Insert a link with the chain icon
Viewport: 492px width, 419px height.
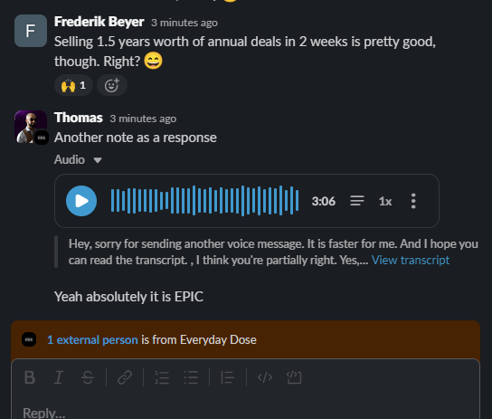(x=125, y=377)
